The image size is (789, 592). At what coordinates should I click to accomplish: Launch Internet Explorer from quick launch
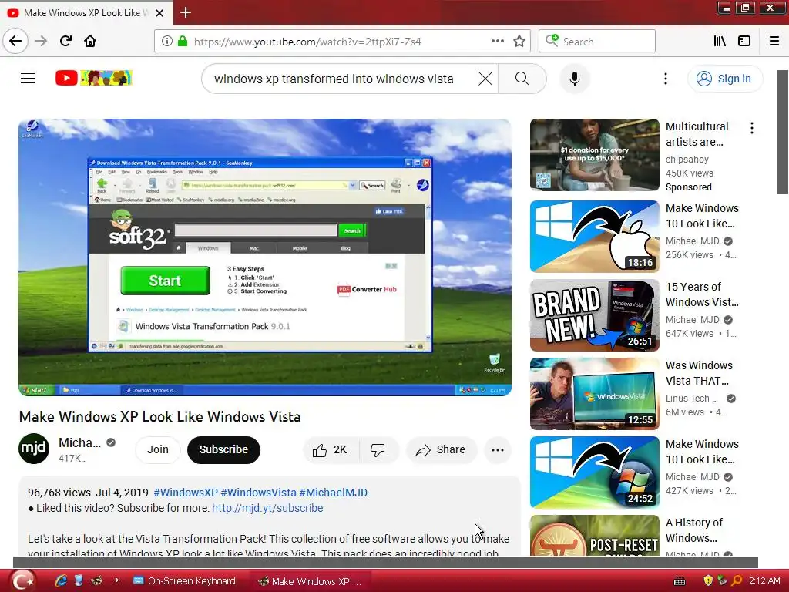click(x=61, y=580)
